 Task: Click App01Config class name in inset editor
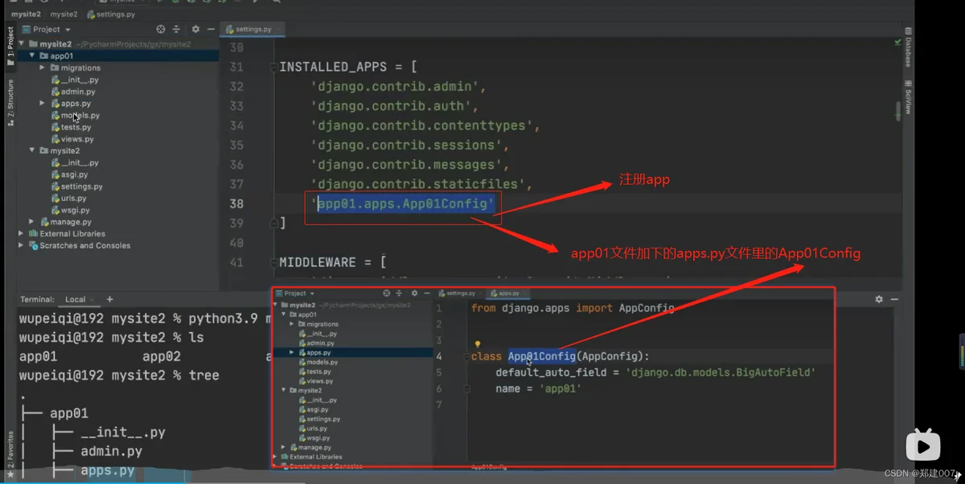pos(541,356)
